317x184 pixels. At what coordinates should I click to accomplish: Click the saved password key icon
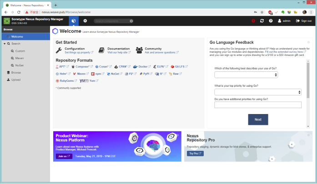256,12
